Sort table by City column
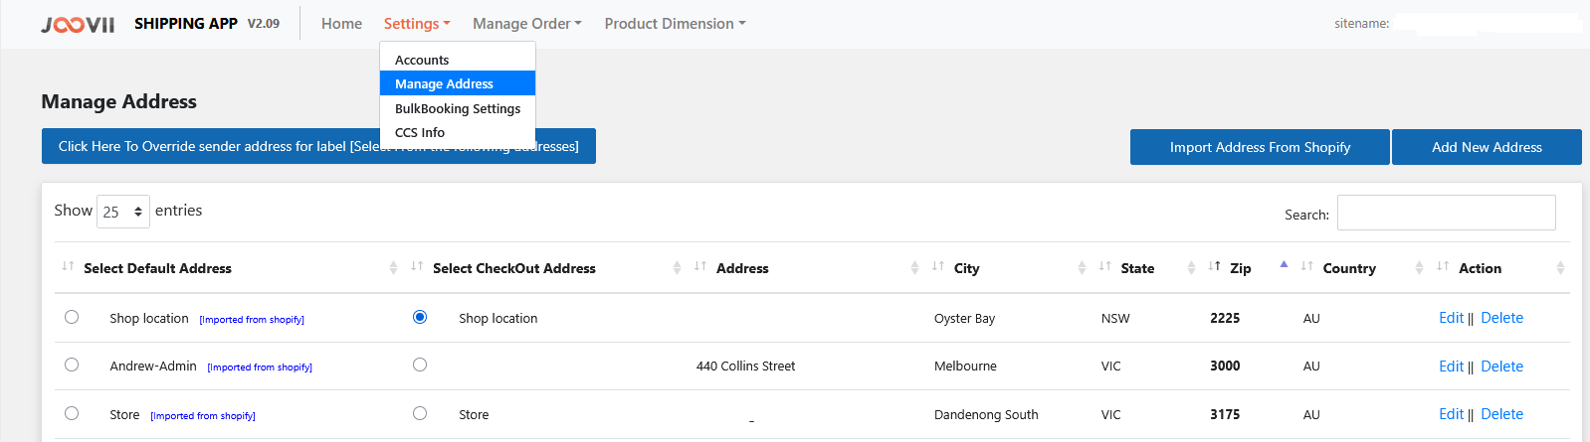This screenshot has height=442, width=1590. 966,268
